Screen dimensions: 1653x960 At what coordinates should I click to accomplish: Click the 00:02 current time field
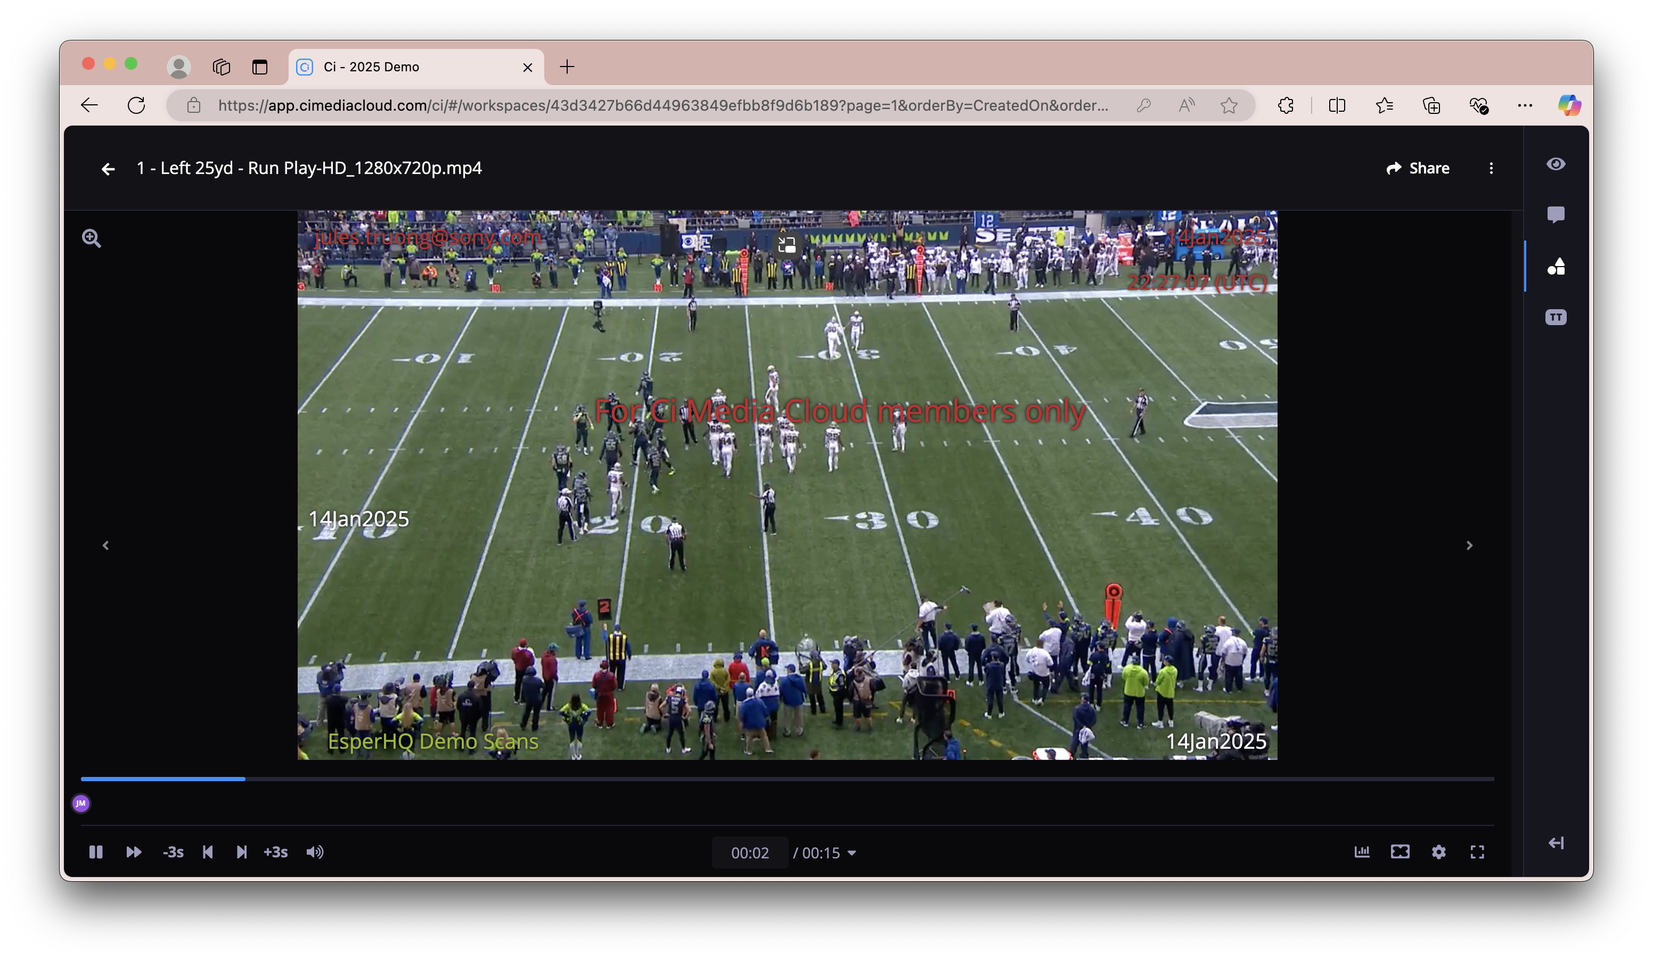pos(750,853)
